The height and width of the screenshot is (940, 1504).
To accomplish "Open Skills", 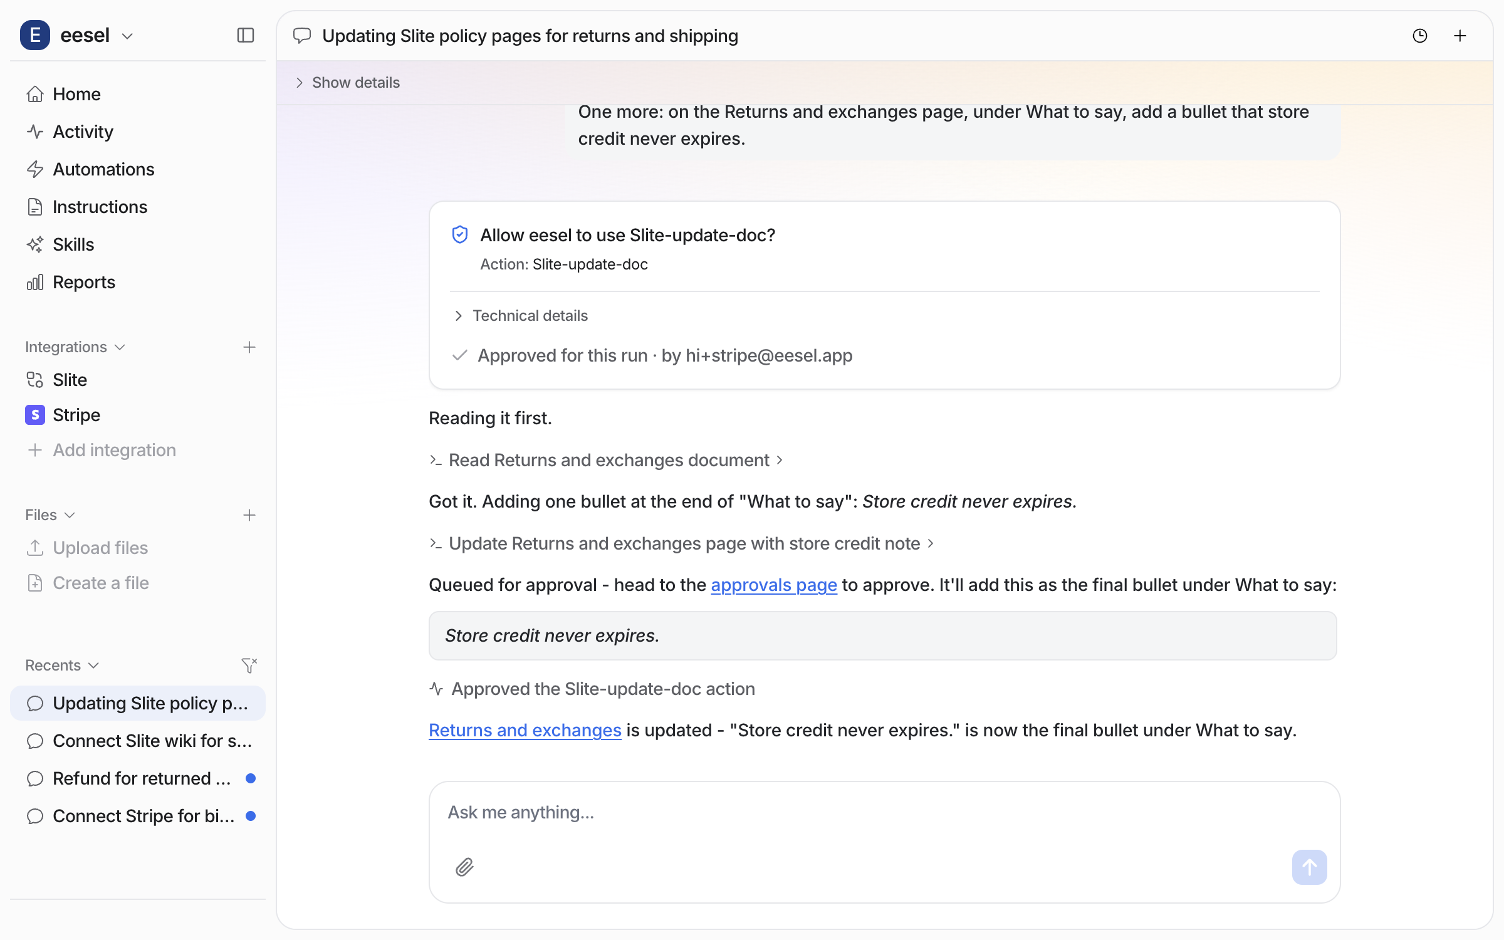I will (138, 244).
